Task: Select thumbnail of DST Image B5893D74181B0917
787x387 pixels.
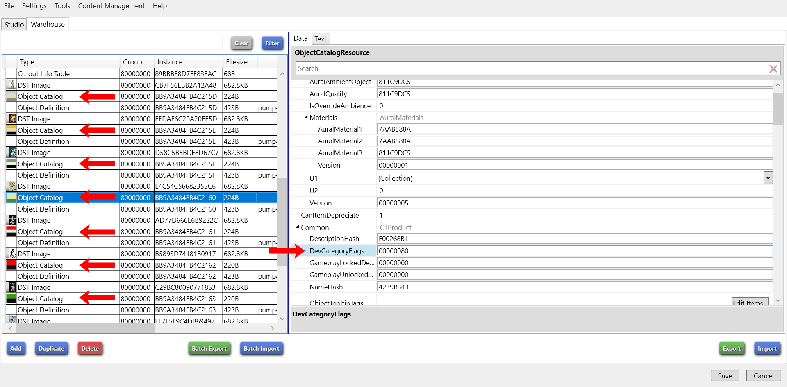Action: point(11,254)
